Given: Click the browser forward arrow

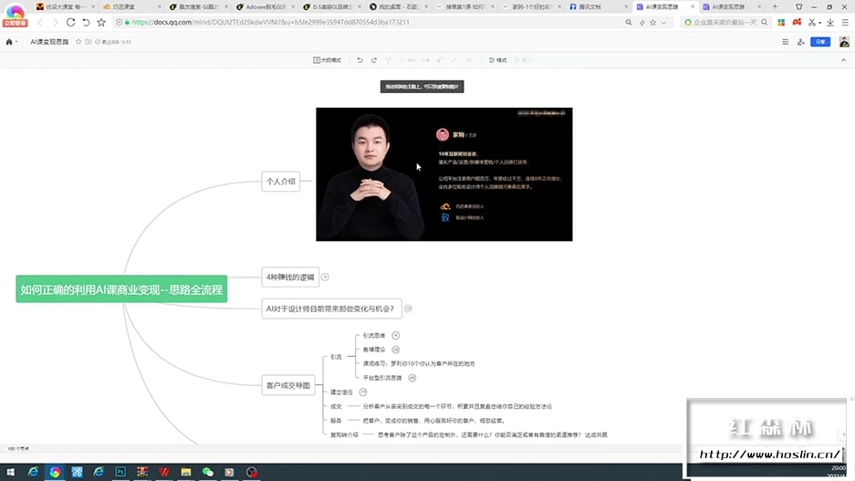Looking at the screenshot, I should click(x=55, y=22).
